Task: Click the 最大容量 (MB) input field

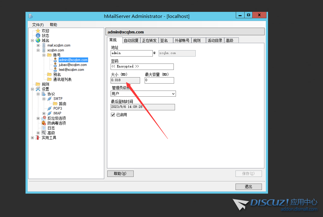Action: (x=159, y=80)
